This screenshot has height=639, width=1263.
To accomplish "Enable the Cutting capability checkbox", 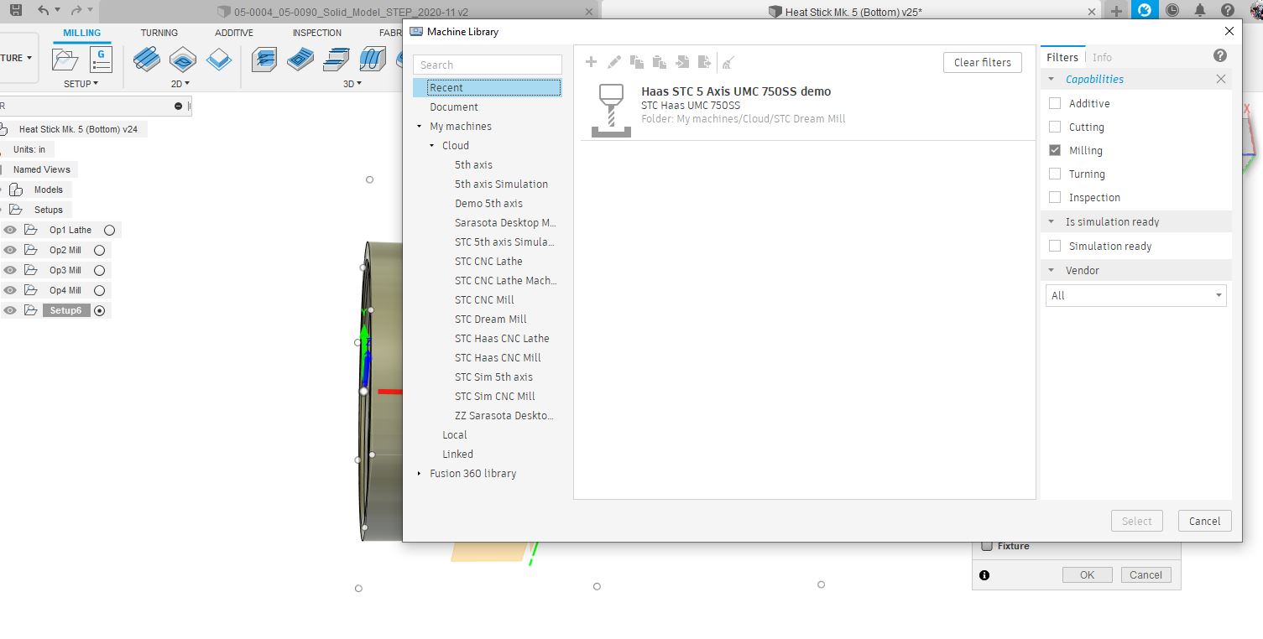I will click(1055, 127).
